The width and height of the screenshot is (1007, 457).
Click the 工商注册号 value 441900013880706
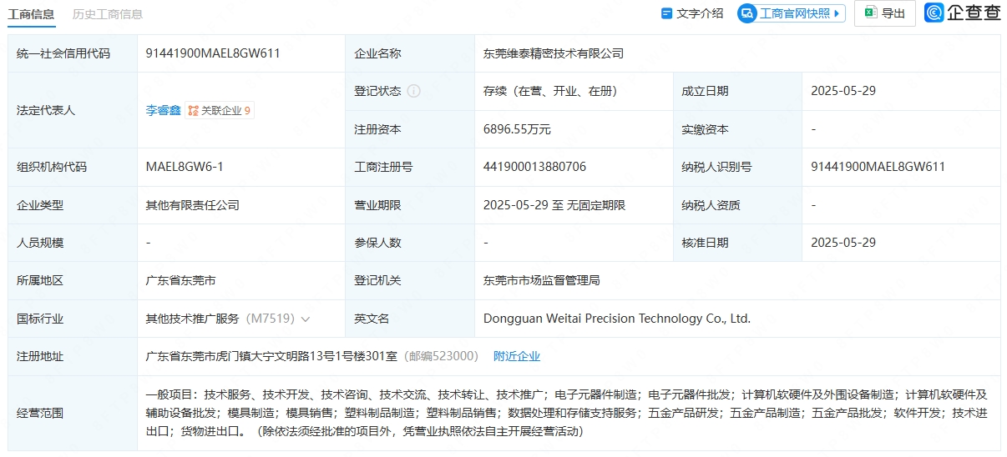pyautogui.click(x=534, y=167)
